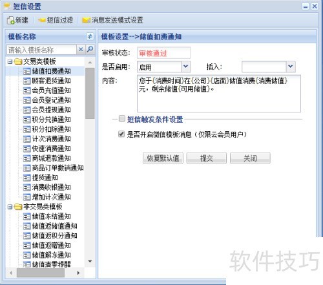Select 消费收银通知 template icon
The width and height of the screenshot is (323, 285).
point(26,187)
